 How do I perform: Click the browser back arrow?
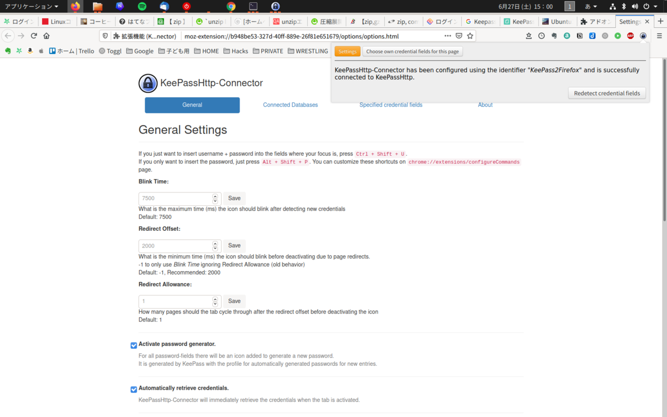(x=8, y=36)
